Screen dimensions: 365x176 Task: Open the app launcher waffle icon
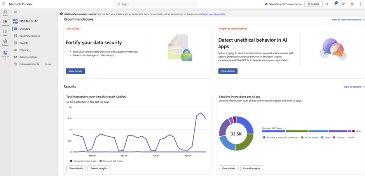click(x=3, y=4)
